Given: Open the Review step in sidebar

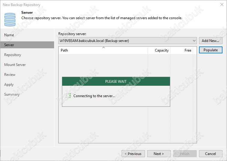Looking at the screenshot, I should click(10, 75).
